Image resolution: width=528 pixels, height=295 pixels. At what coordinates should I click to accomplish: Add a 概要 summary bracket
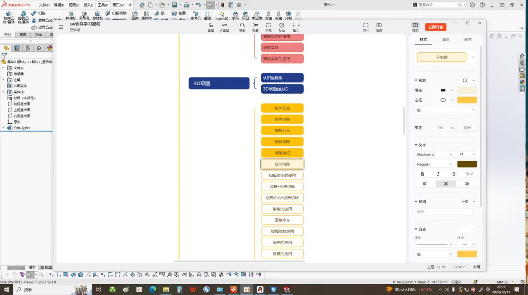coord(255,27)
